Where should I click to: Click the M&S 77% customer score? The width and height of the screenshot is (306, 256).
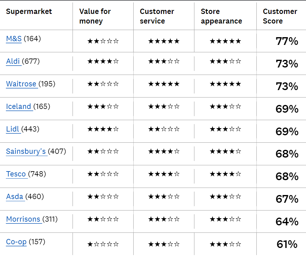[x=287, y=41]
